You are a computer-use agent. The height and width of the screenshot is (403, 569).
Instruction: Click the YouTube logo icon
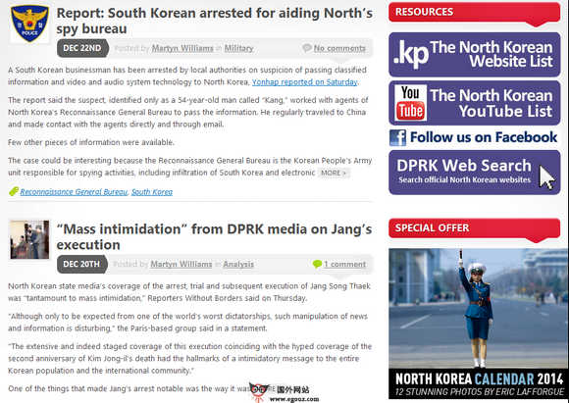410,103
